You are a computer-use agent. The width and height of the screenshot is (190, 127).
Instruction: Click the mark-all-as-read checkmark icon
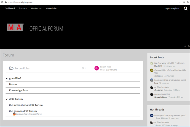[x=185, y=46]
